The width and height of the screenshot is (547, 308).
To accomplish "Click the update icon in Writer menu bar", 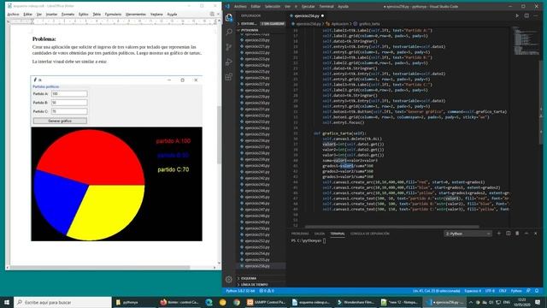I will [x=212, y=14].
